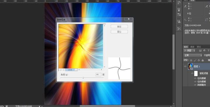
Task: Click the width-height selection icon
Action: 206,20
